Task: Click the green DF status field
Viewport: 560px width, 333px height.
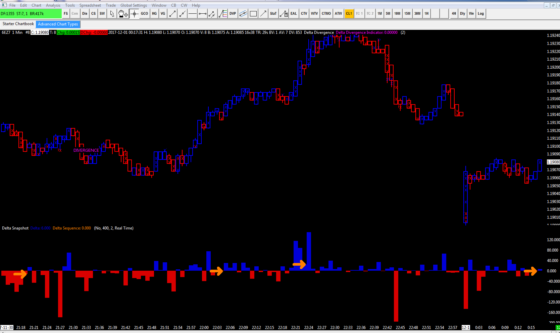Action: [x=31, y=14]
